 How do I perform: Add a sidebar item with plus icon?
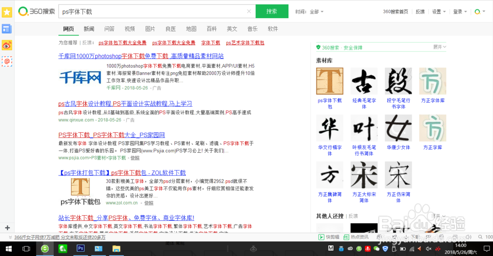7,228
